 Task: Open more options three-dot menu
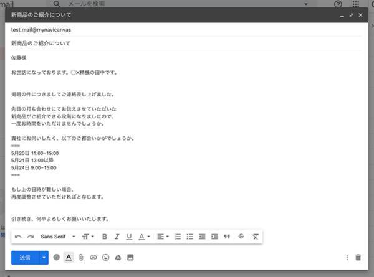pyautogui.click(x=347, y=257)
